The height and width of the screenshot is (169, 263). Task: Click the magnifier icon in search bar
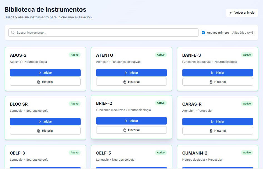(13, 33)
